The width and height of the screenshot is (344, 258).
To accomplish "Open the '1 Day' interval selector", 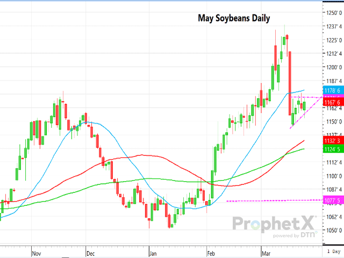I will click(333, 251).
